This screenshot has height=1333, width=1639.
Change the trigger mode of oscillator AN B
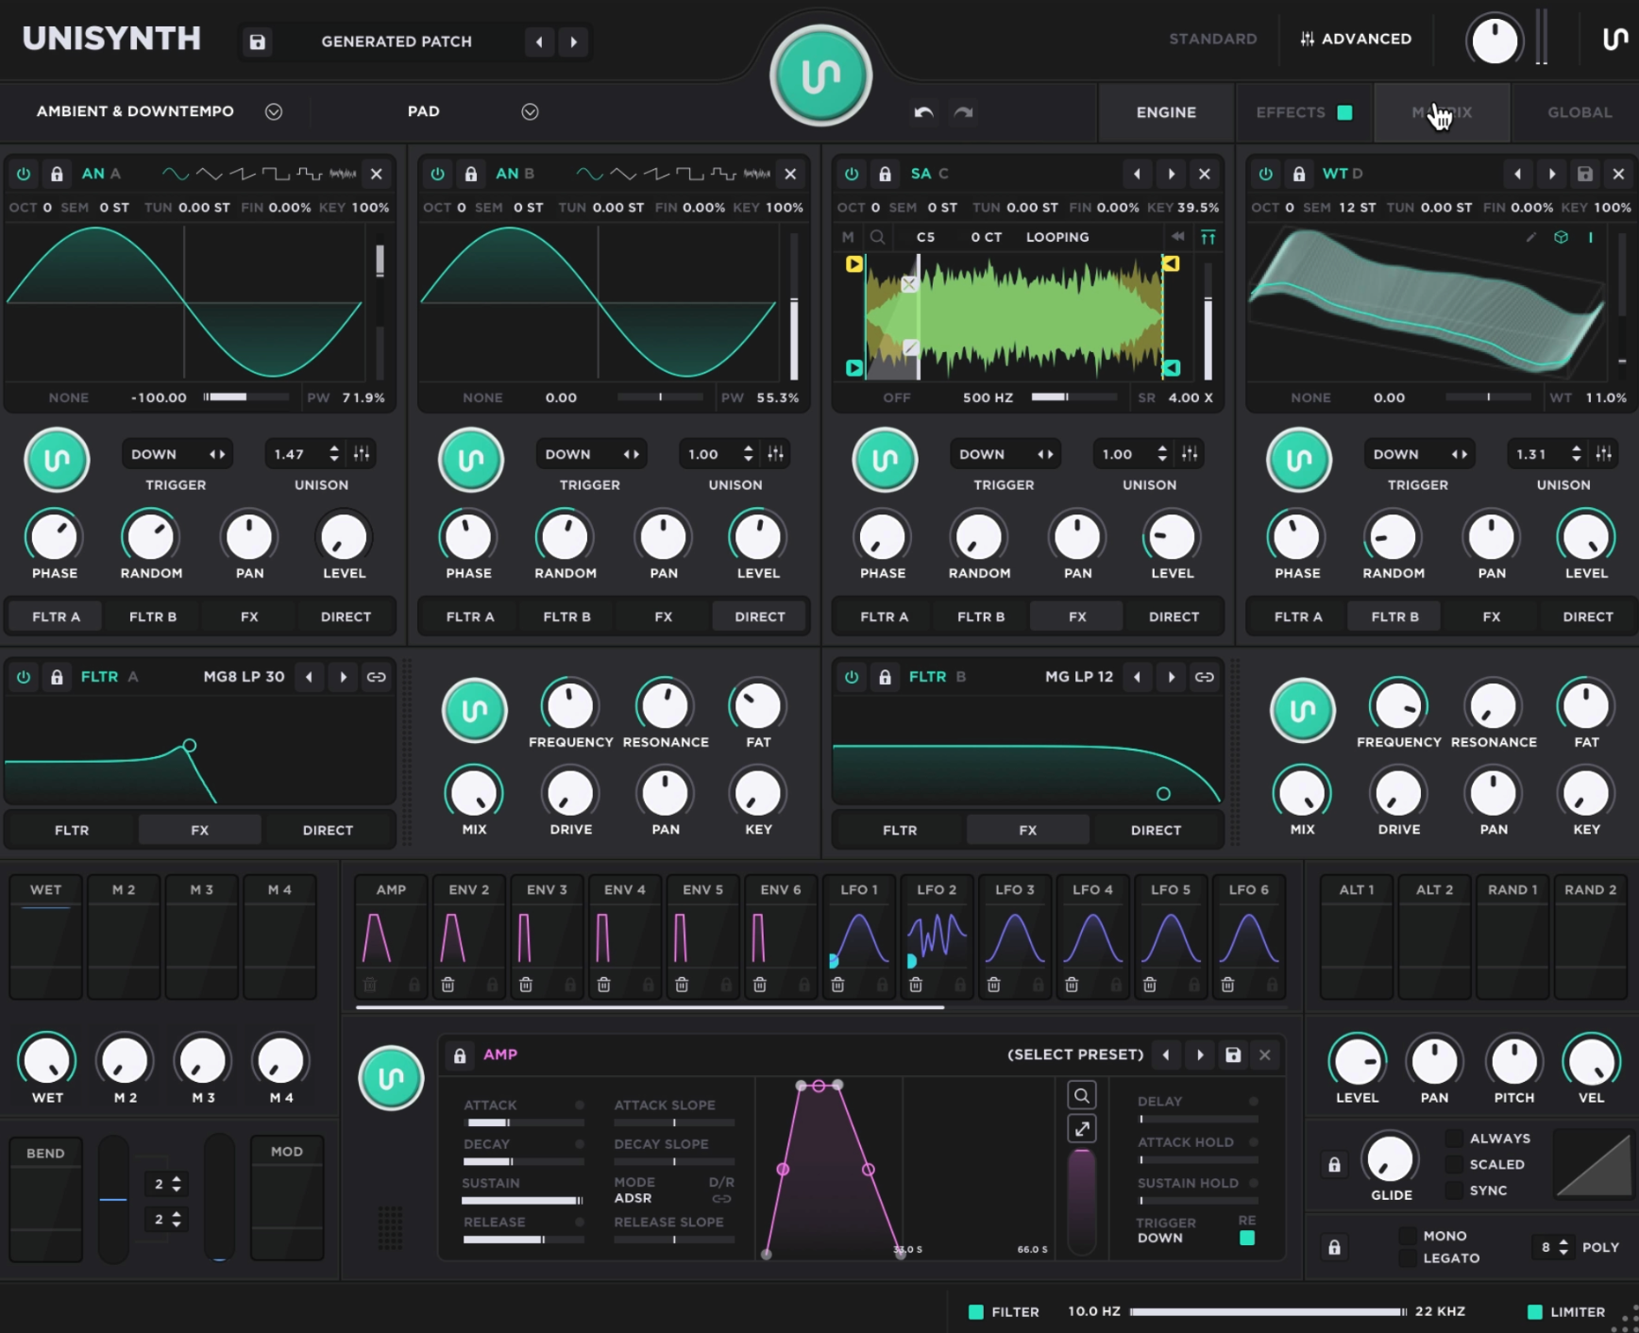591,454
